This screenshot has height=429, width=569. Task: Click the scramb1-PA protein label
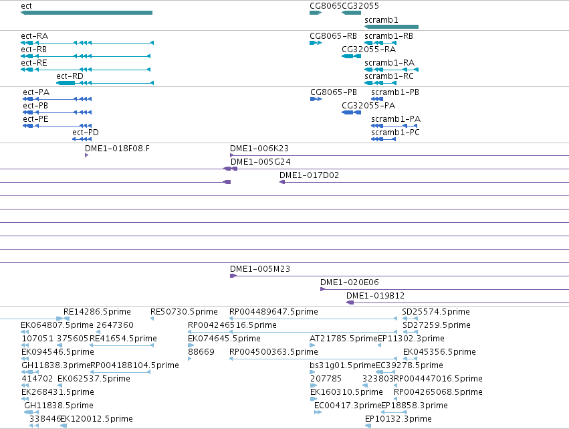coord(396,119)
